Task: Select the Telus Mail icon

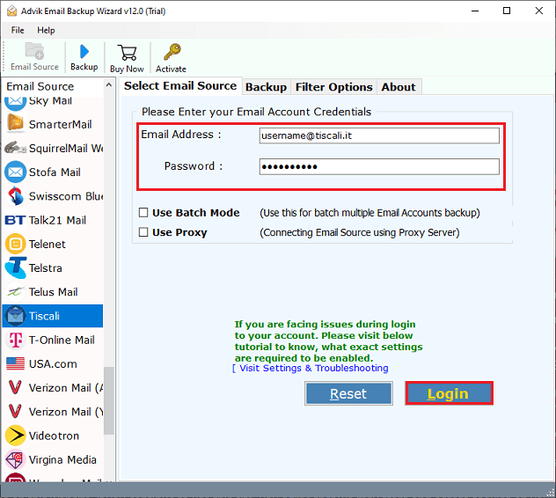Action: 15,291
